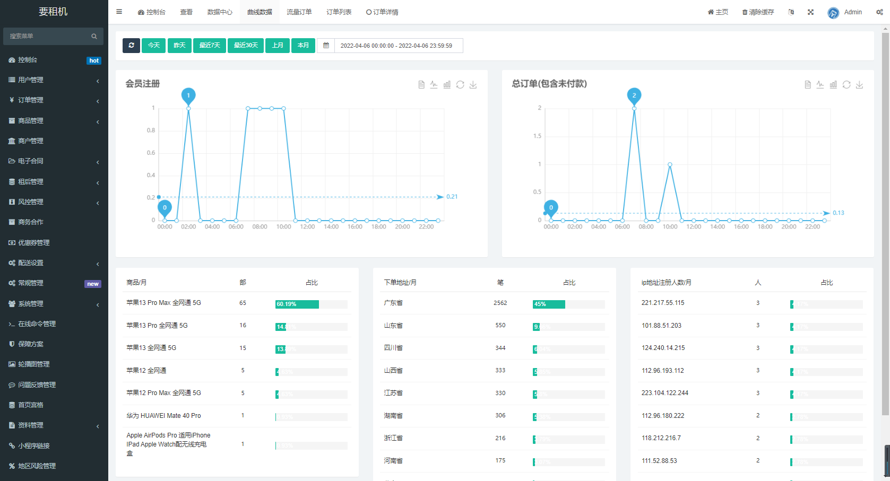
Task: Expand the 租后管理 sidebar menu
Action: click(54, 182)
